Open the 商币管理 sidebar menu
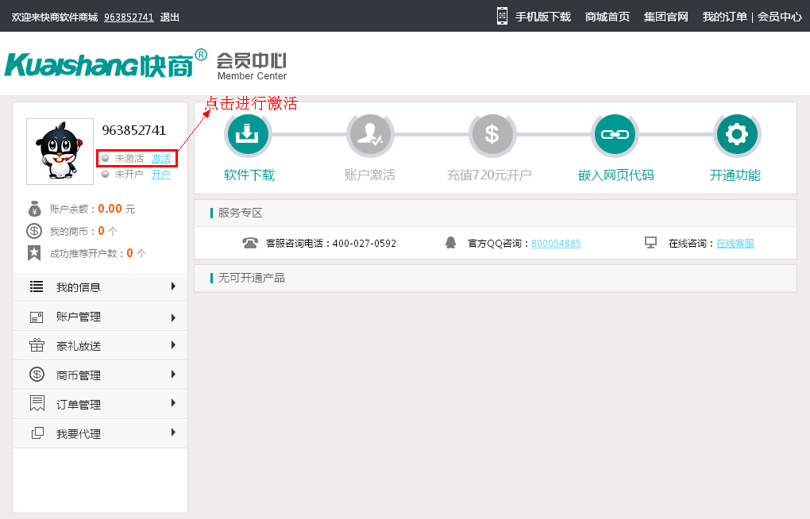The image size is (810, 519). click(x=78, y=375)
